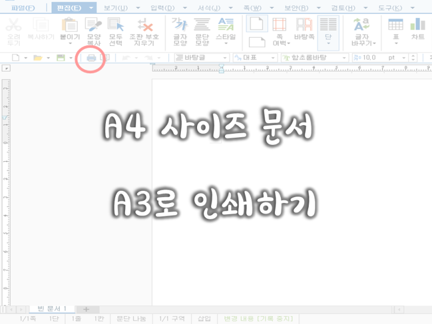This screenshot has height=324, width=432.
Task: Click the previous tab navigation arrow
Action: click(x=11, y=309)
